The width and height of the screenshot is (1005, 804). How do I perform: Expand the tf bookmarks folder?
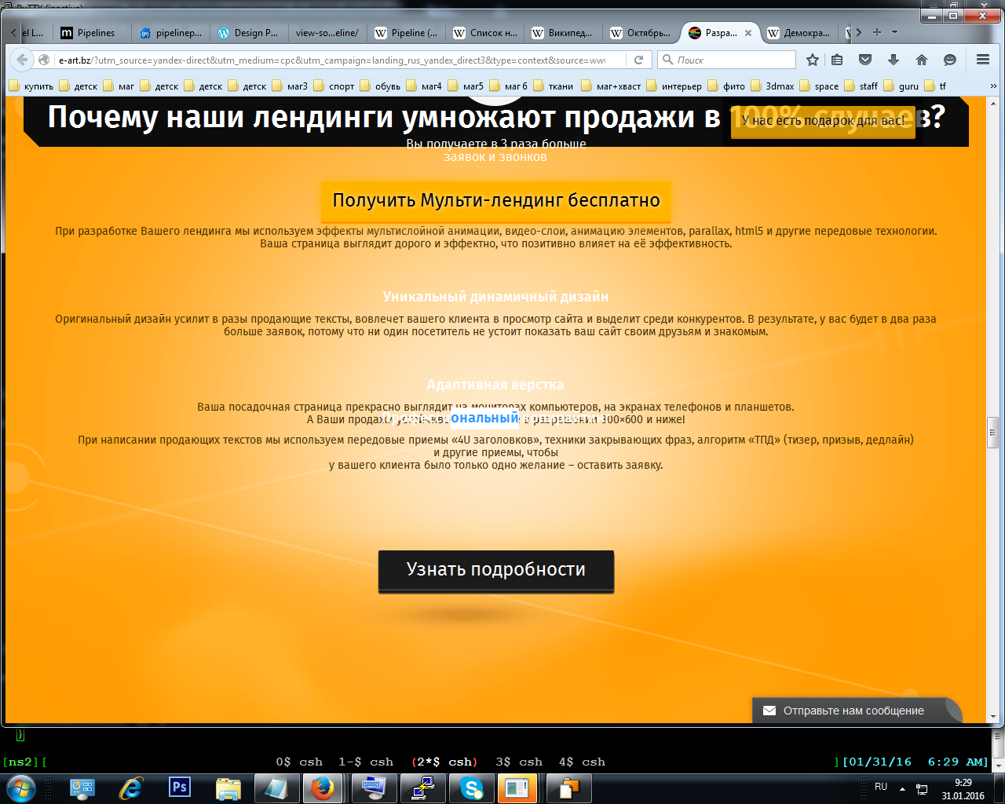(936, 86)
